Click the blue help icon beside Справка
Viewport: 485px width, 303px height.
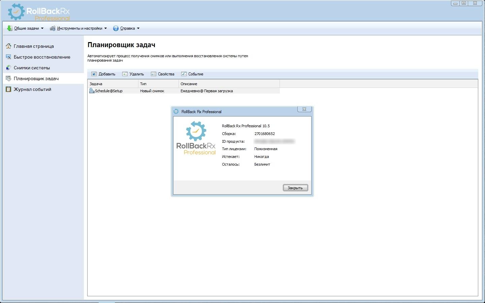click(116, 28)
